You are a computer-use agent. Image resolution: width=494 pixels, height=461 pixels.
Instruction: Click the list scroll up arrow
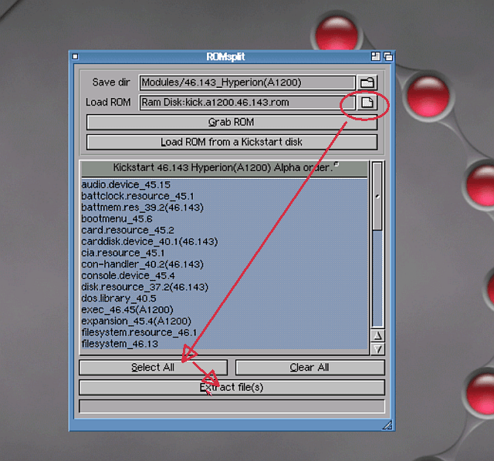[x=377, y=336]
